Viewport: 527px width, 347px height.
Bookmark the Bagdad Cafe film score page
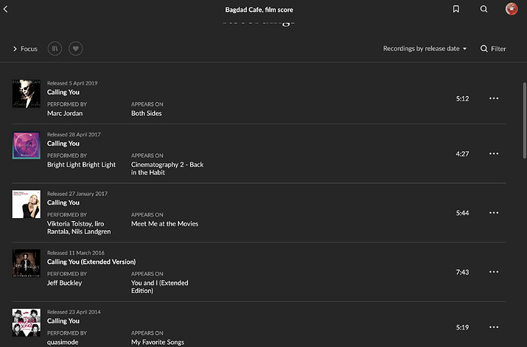(x=456, y=9)
